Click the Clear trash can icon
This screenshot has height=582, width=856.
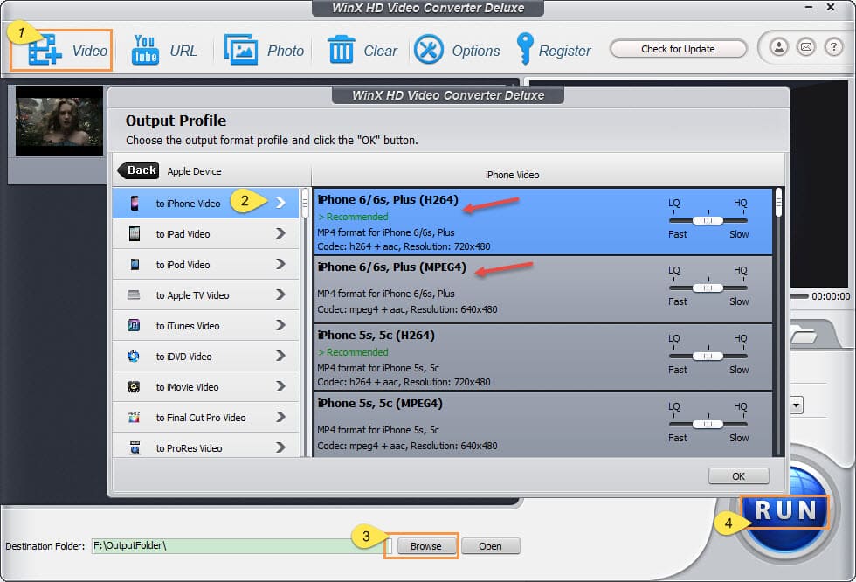pos(341,50)
